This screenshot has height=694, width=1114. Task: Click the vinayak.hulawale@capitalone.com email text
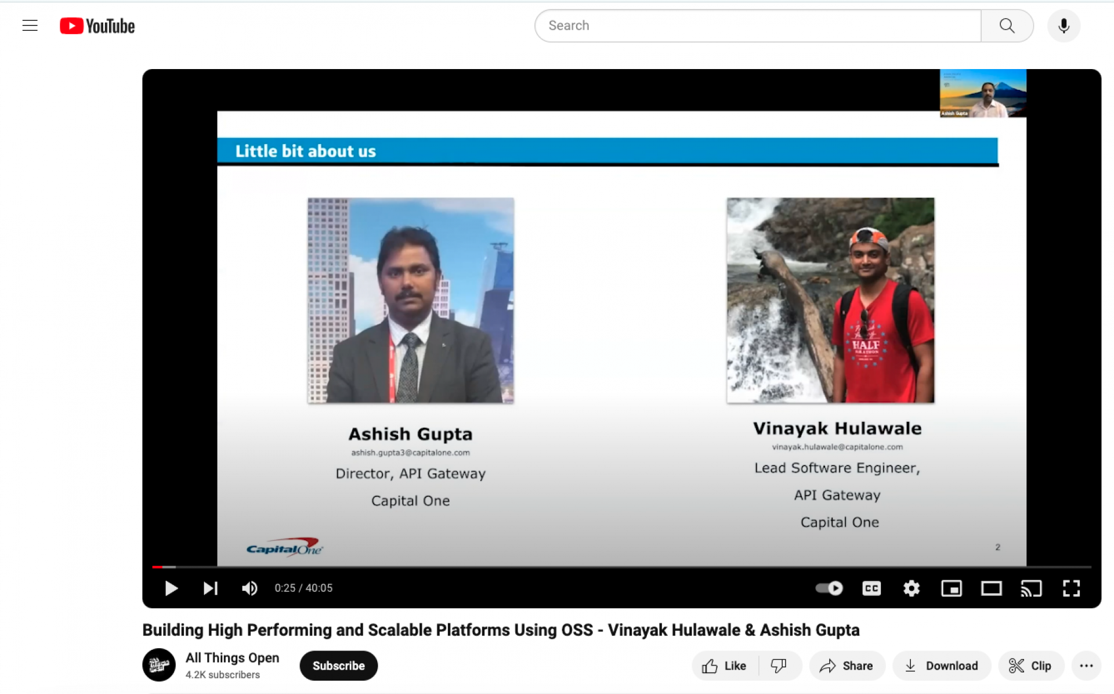click(837, 447)
